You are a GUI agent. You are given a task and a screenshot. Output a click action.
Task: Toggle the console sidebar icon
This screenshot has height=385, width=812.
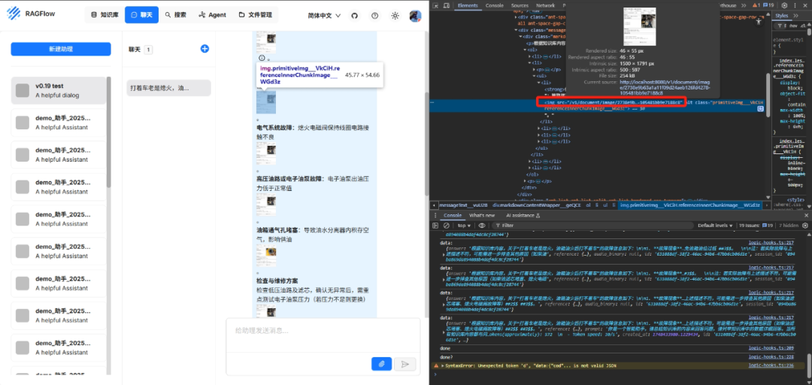(436, 226)
